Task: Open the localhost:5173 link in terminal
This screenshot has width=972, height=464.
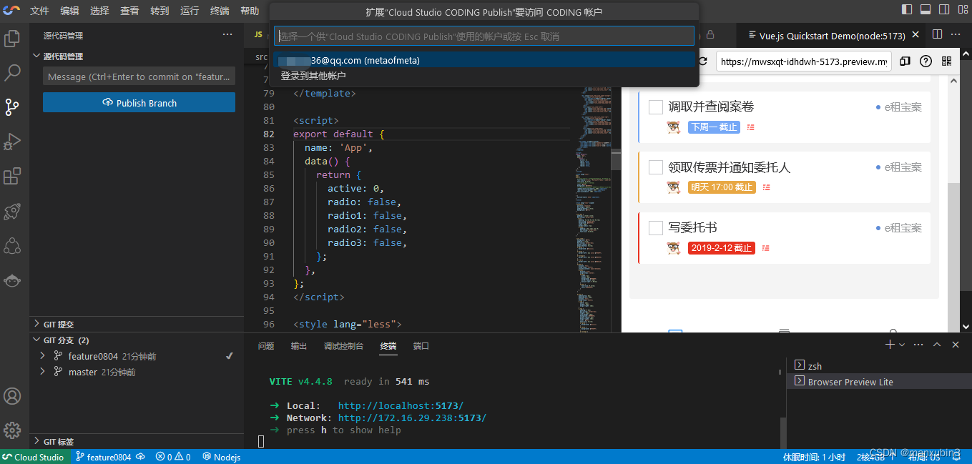Action: (x=401, y=405)
